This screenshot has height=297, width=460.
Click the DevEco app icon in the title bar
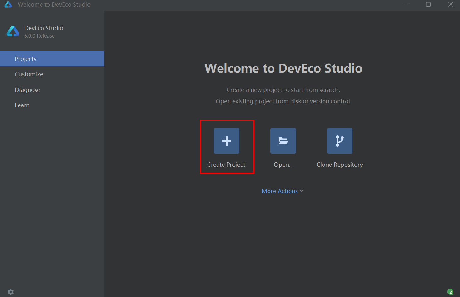pyautogui.click(x=8, y=4)
